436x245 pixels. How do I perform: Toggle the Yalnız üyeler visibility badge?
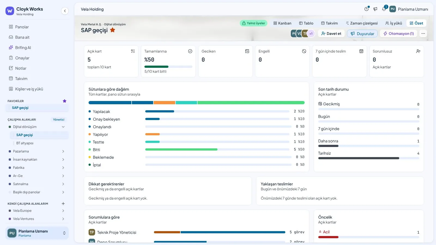253,23
